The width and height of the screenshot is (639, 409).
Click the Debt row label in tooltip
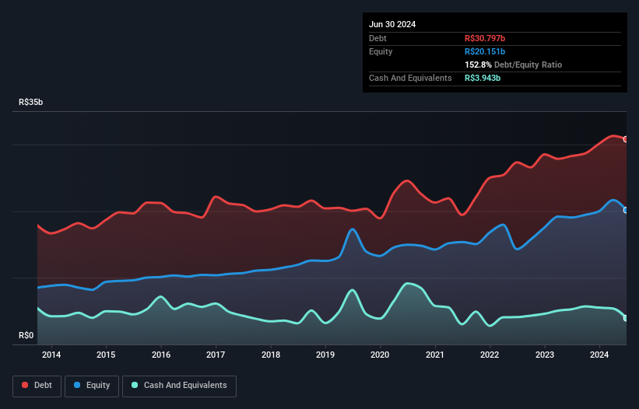[x=377, y=38]
